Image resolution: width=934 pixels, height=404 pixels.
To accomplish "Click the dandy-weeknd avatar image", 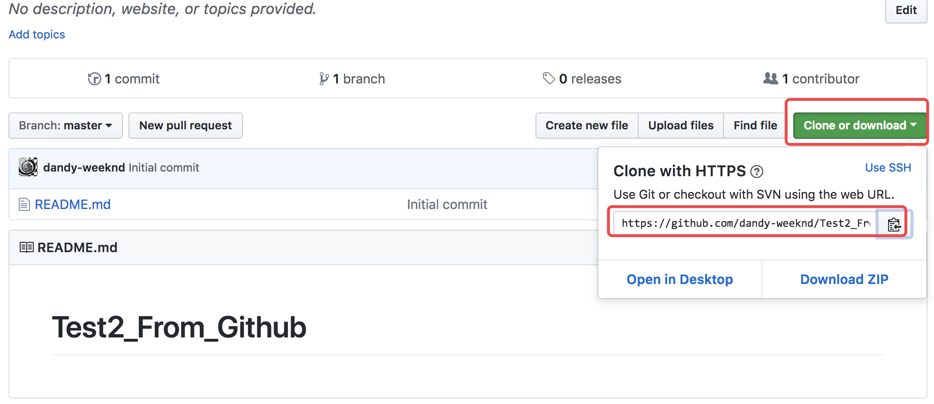I will [x=28, y=167].
